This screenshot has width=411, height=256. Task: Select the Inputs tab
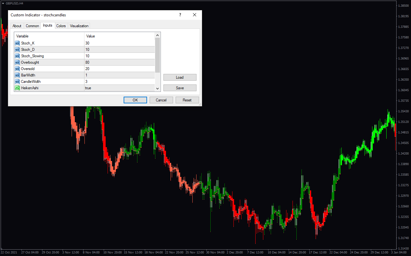pyautogui.click(x=48, y=25)
